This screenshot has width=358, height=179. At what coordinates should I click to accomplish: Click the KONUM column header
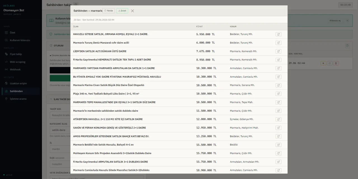[233, 27]
